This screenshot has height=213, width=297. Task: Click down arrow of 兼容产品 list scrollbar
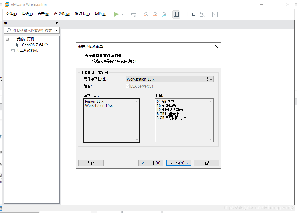click(x=137, y=140)
